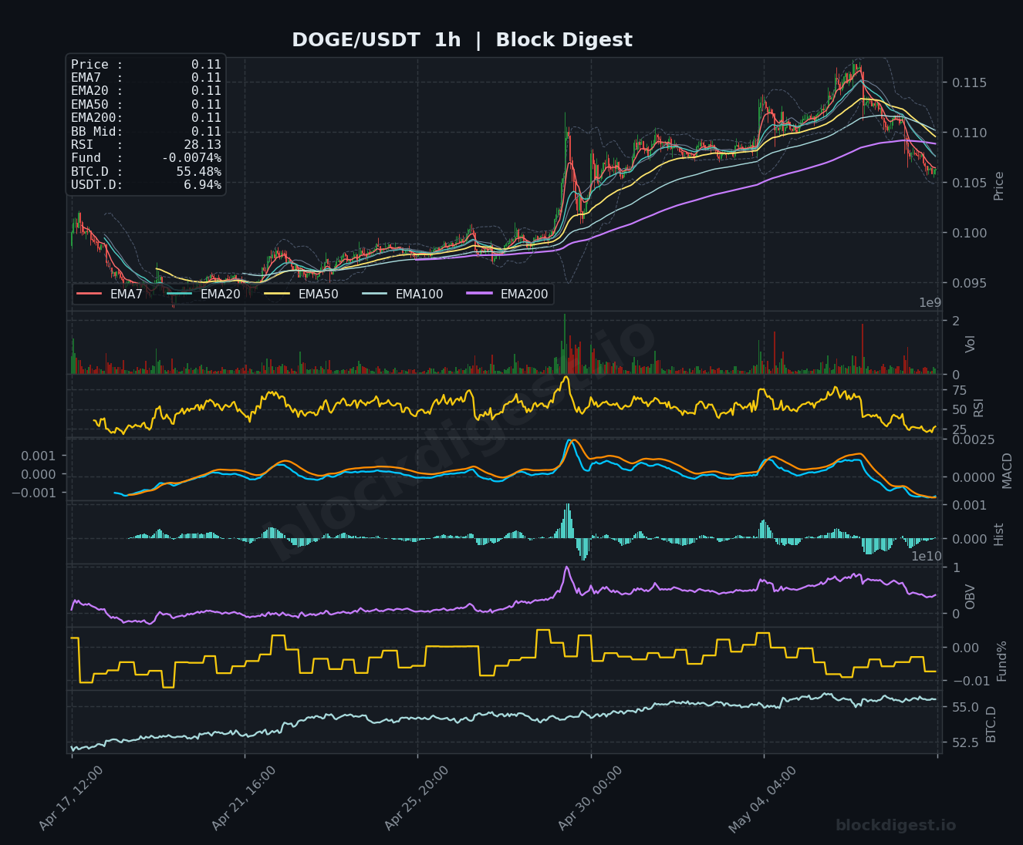Click the Apr 21, 16:00 axis label
This screenshot has height=845, width=1023.
coord(244,799)
